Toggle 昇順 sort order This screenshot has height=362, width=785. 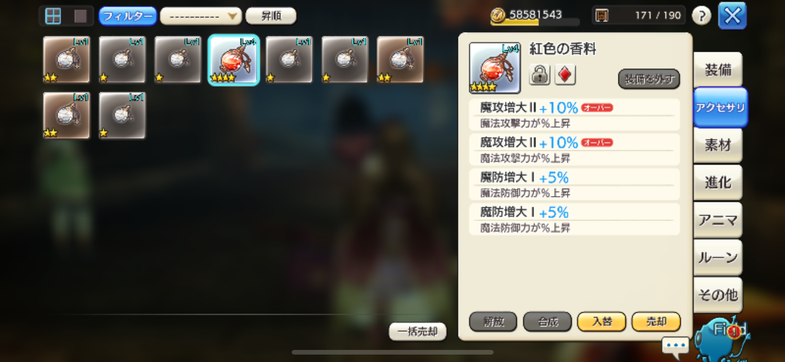[x=271, y=16]
